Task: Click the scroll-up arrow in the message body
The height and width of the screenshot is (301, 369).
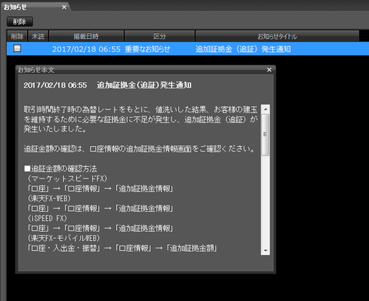Action: [265, 109]
